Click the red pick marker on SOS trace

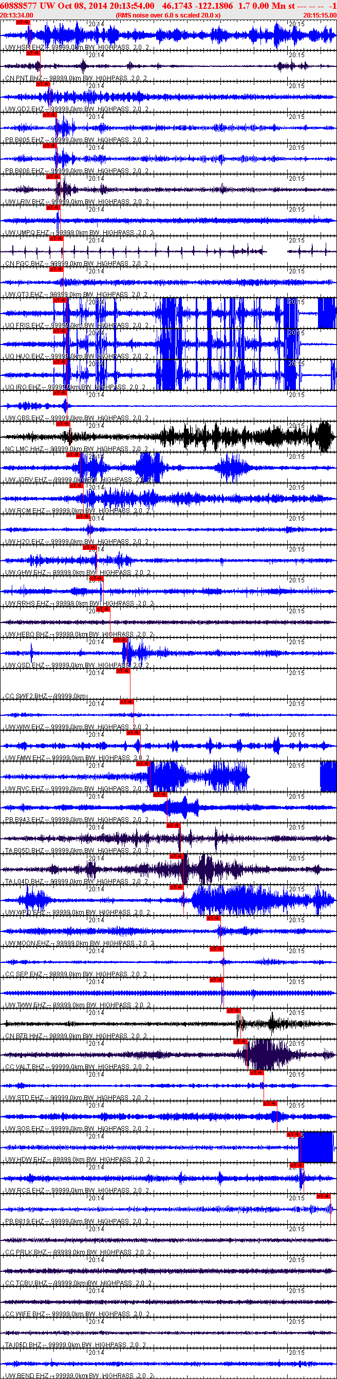coord(270,1104)
